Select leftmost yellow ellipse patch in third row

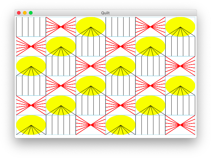(31, 66)
